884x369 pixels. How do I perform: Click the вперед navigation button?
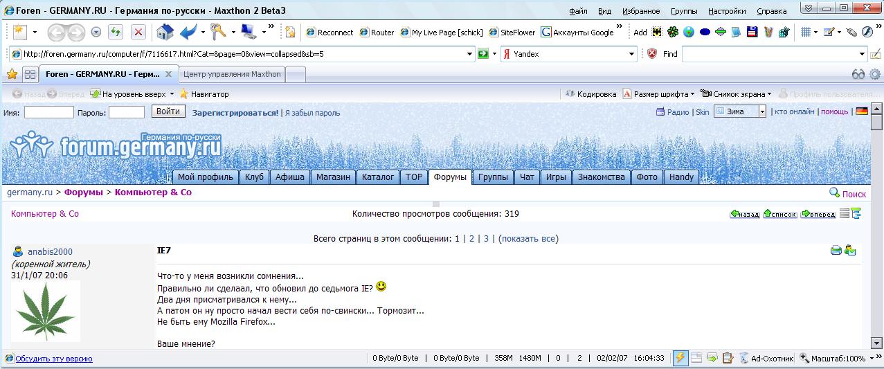pyautogui.click(x=818, y=214)
